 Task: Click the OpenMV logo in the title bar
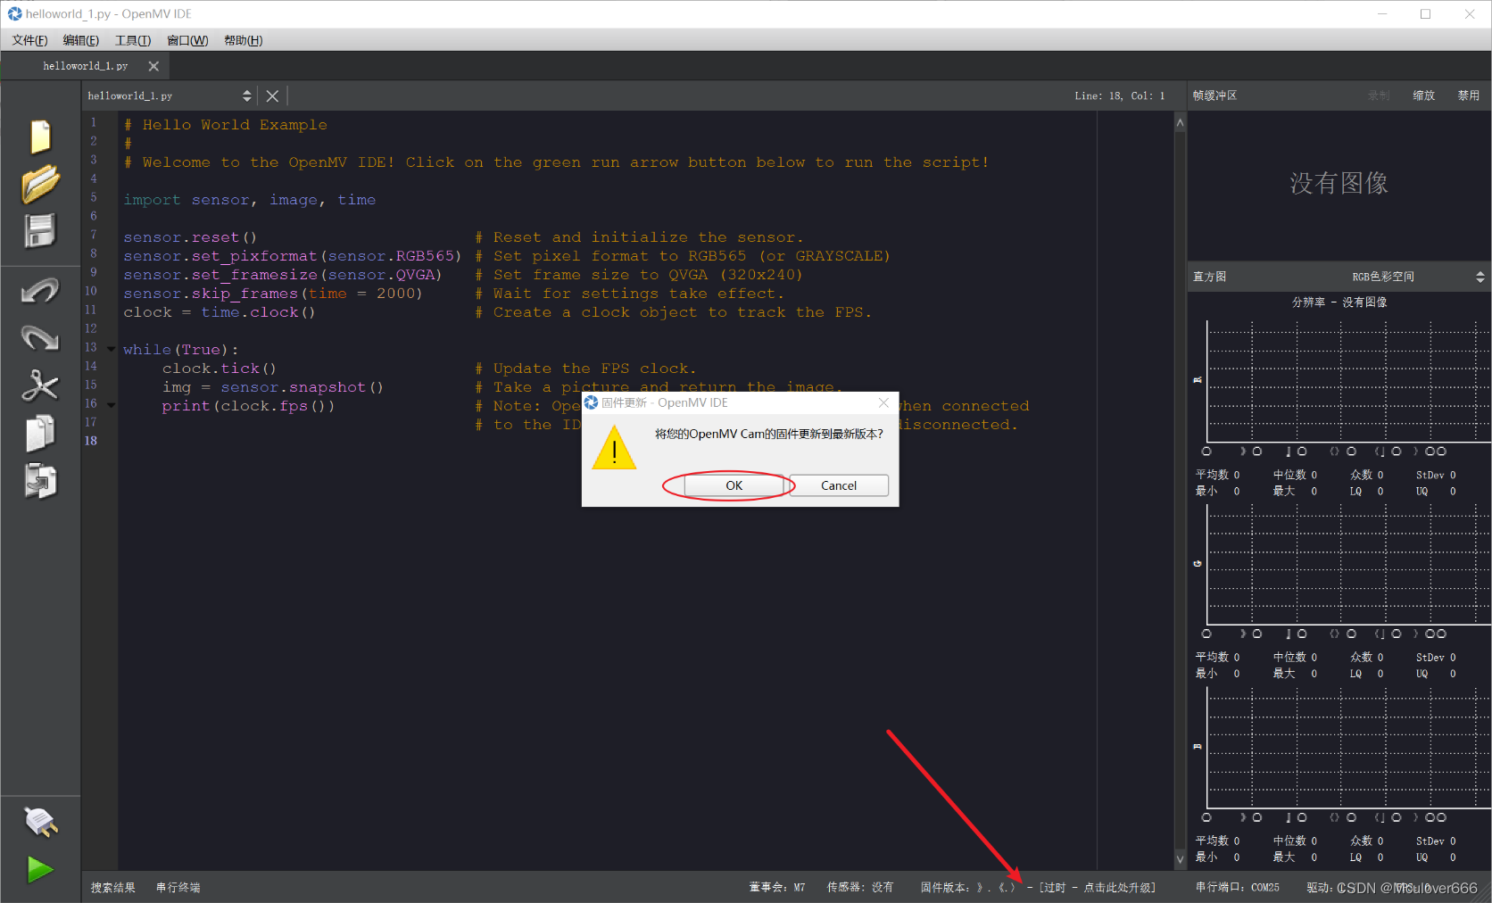(x=14, y=13)
